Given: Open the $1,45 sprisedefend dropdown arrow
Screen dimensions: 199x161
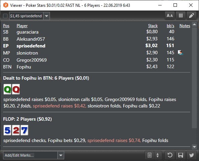Looking at the screenshot, I should coord(47,16).
